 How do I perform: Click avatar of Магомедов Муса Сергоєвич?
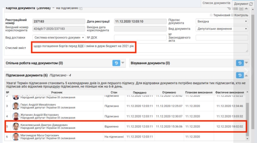[16, 138]
